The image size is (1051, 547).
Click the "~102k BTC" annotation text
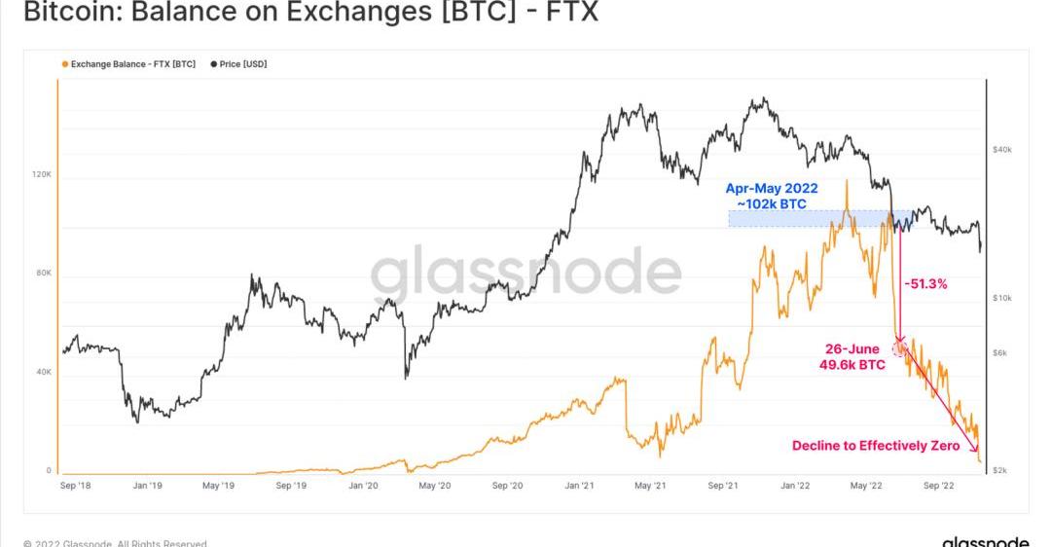coord(772,204)
